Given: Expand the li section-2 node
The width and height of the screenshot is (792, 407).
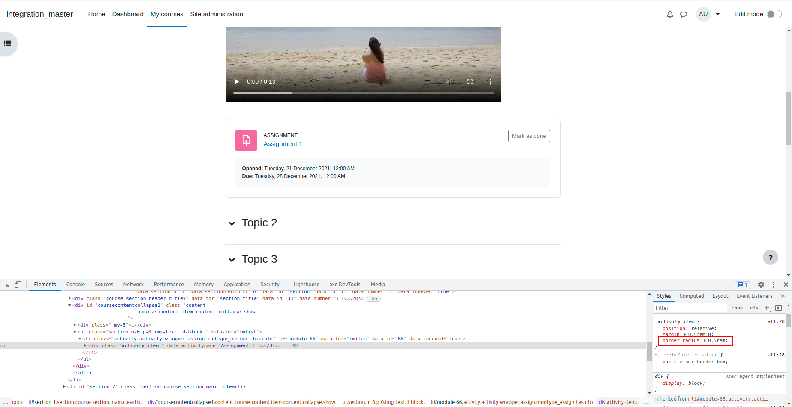Looking at the screenshot, I should 64,386.
